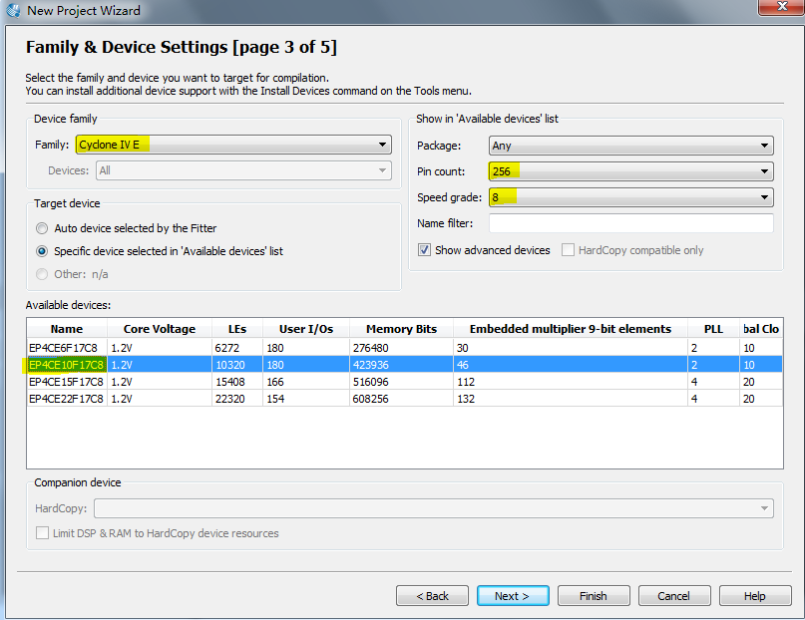Sort by Embedded multiplier 9-bit elements header
This screenshot has width=805, height=620.
click(x=571, y=329)
